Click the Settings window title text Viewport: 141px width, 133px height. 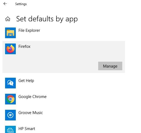[21, 4]
